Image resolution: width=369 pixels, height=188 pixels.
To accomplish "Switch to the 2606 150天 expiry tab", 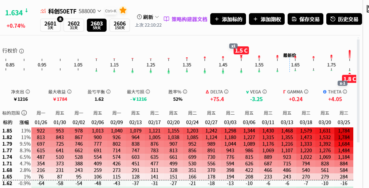I will coord(120,25).
